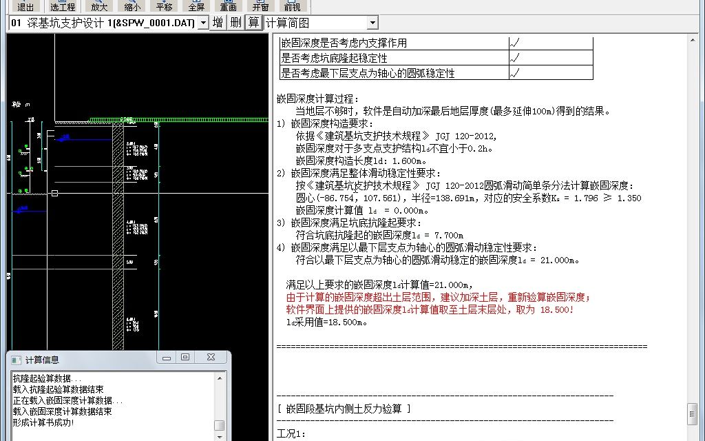The height and width of the screenshot is (441, 705).
Task: Click the 删 delete button
Action: (x=235, y=21)
